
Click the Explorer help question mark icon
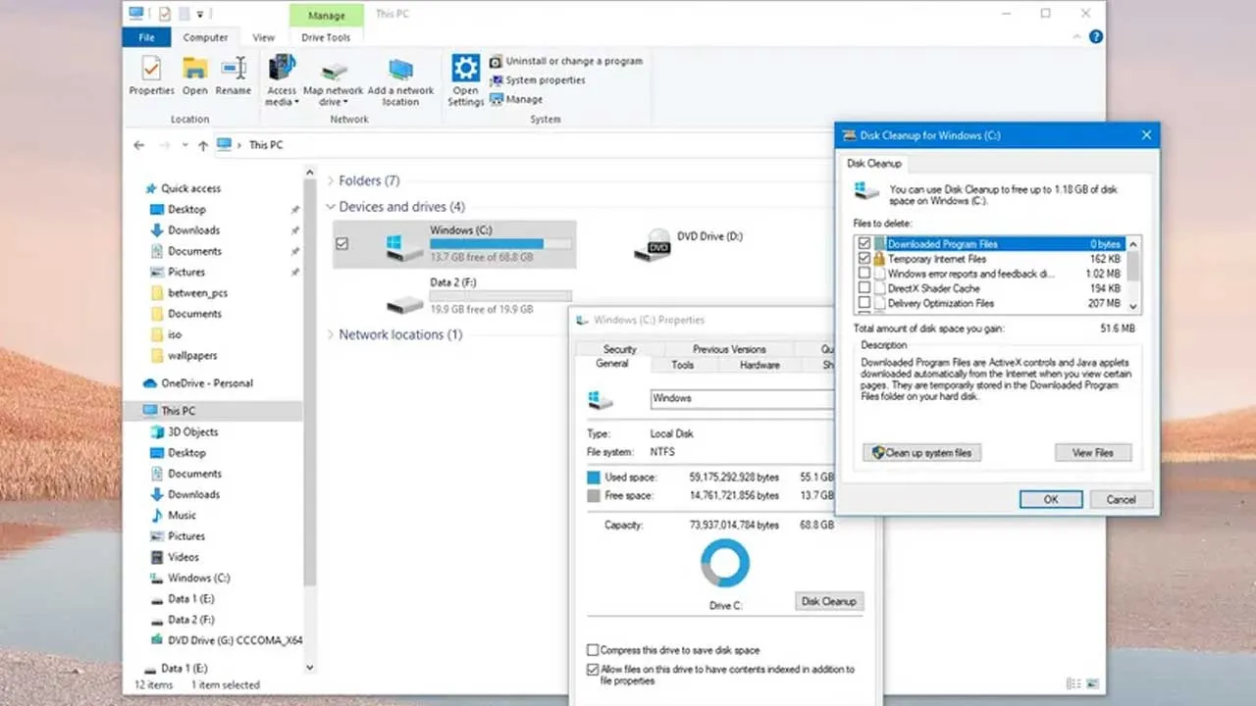pyautogui.click(x=1096, y=36)
